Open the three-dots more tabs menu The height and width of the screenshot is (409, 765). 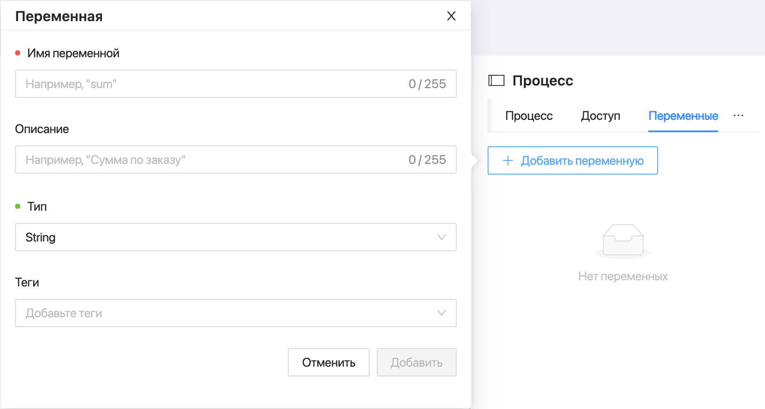(x=738, y=116)
